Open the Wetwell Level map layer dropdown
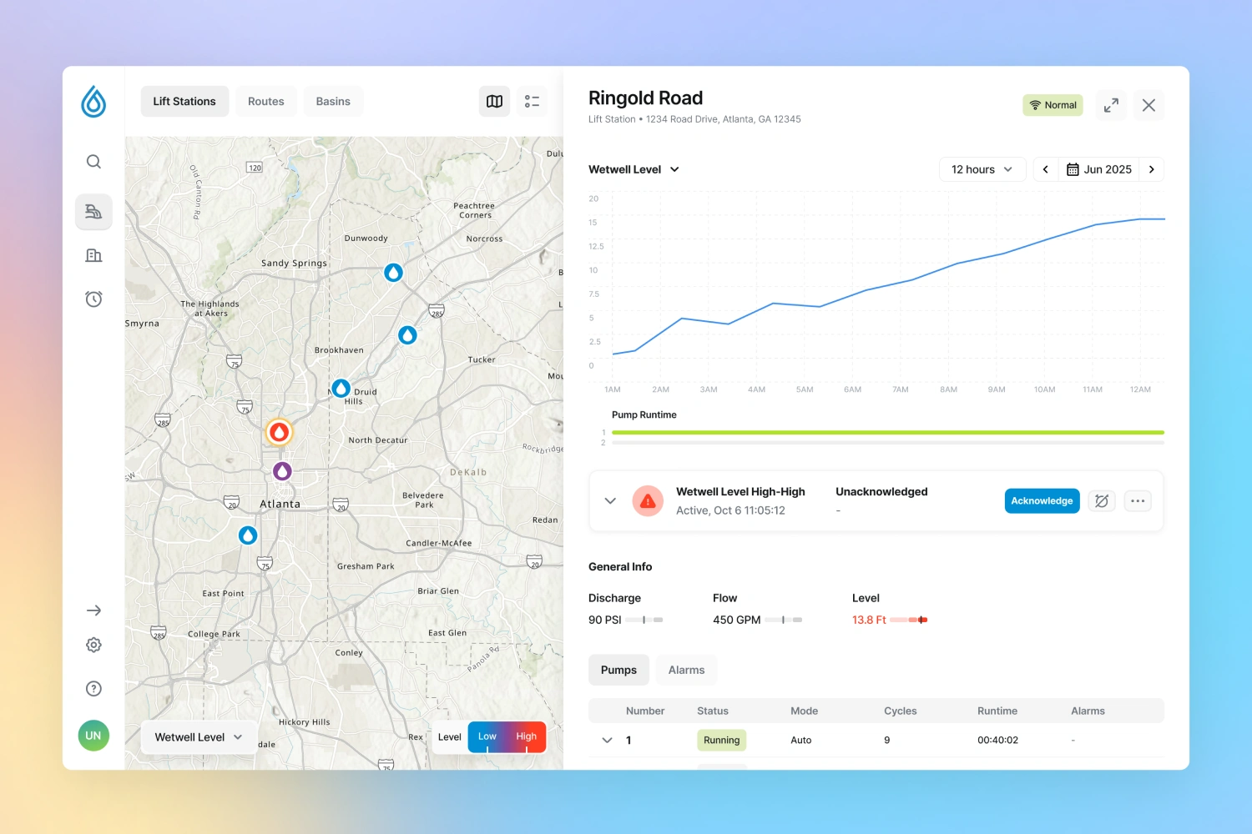The width and height of the screenshot is (1252, 834). pyautogui.click(x=199, y=737)
